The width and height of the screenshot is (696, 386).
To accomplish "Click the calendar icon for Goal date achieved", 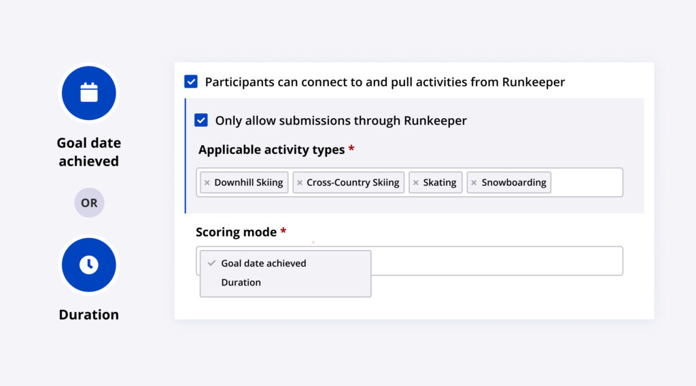I will pyautogui.click(x=89, y=93).
